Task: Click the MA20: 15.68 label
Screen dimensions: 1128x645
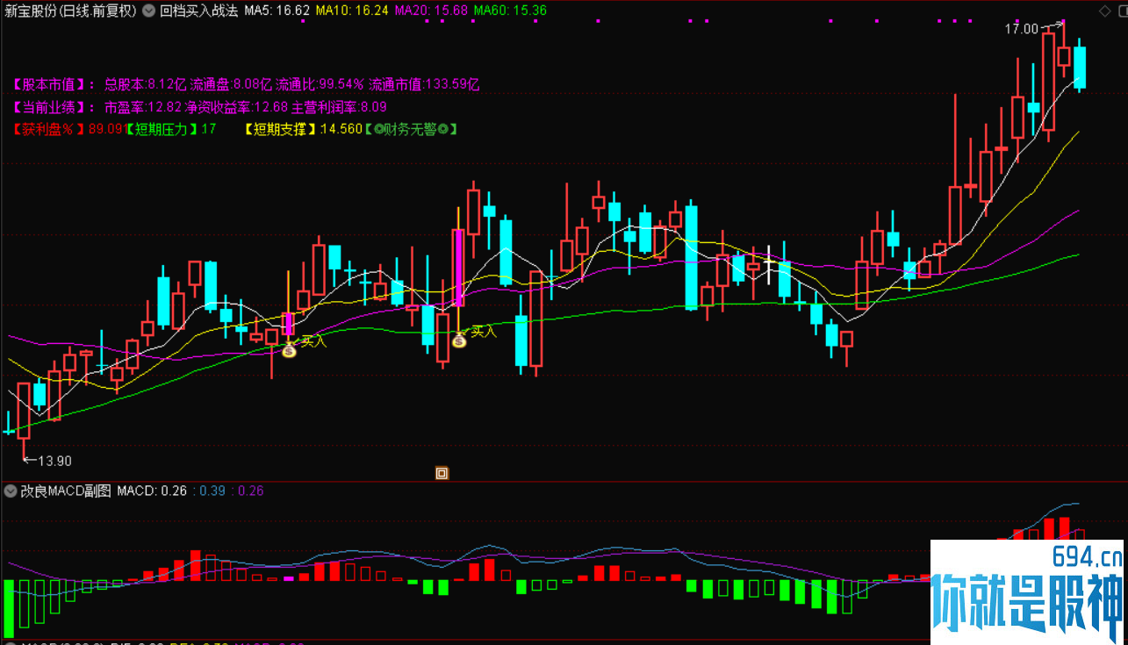Action: point(431,11)
